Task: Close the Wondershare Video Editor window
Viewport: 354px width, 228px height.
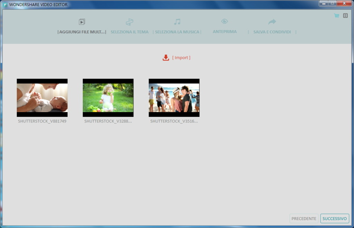Action: click(x=344, y=3)
